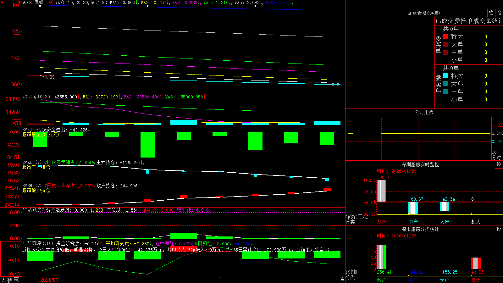
Task: Click the last cyan volume bar in VOL panel
Action: 327,123
